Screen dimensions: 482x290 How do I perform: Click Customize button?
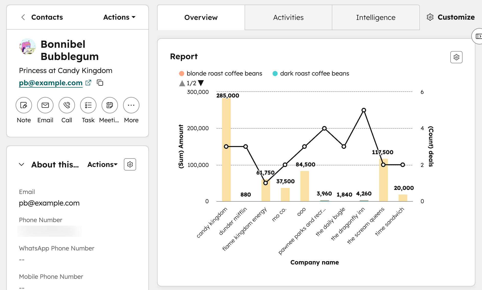click(451, 17)
